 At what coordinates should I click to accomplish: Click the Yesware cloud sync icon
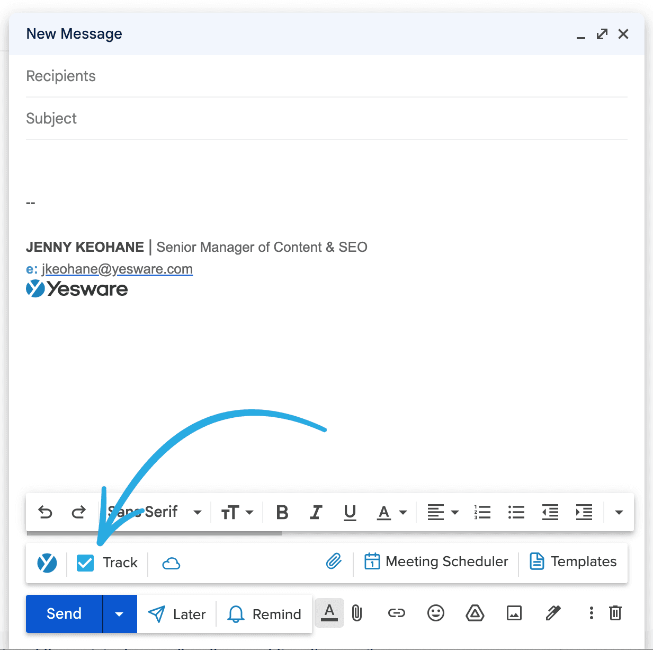click(x=171, y=563)
